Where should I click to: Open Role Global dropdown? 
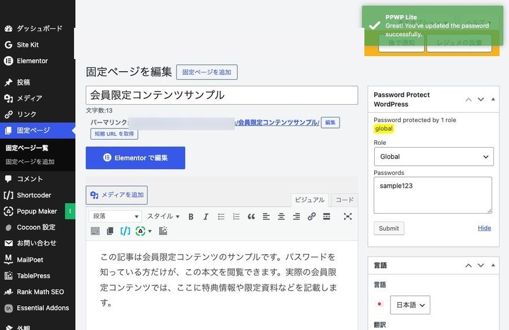[x=434, y=156]
